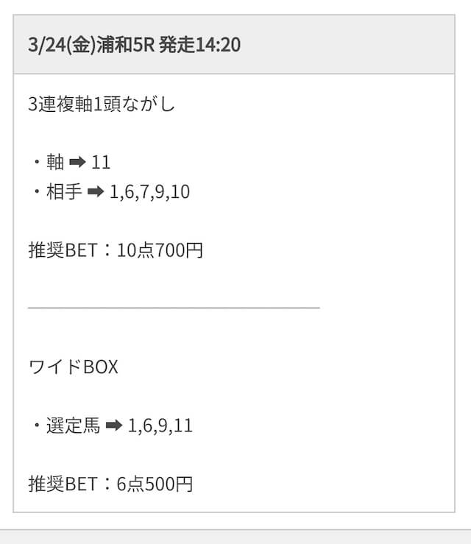This screenshot has width=471, height=544.
Task: Click the 相手 label
Action: (64, 191)
